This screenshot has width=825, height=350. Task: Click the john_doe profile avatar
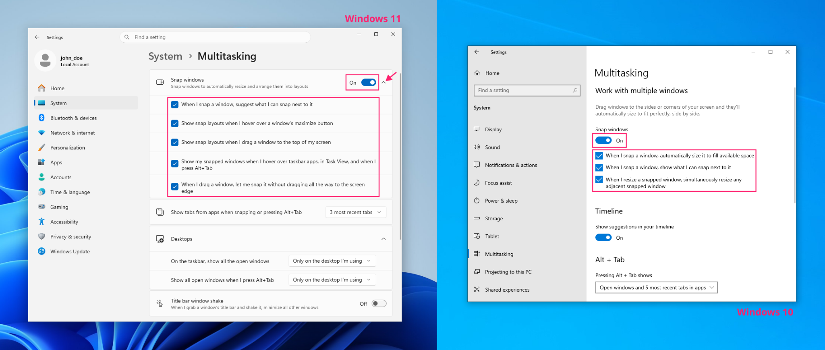coord(46,61)
